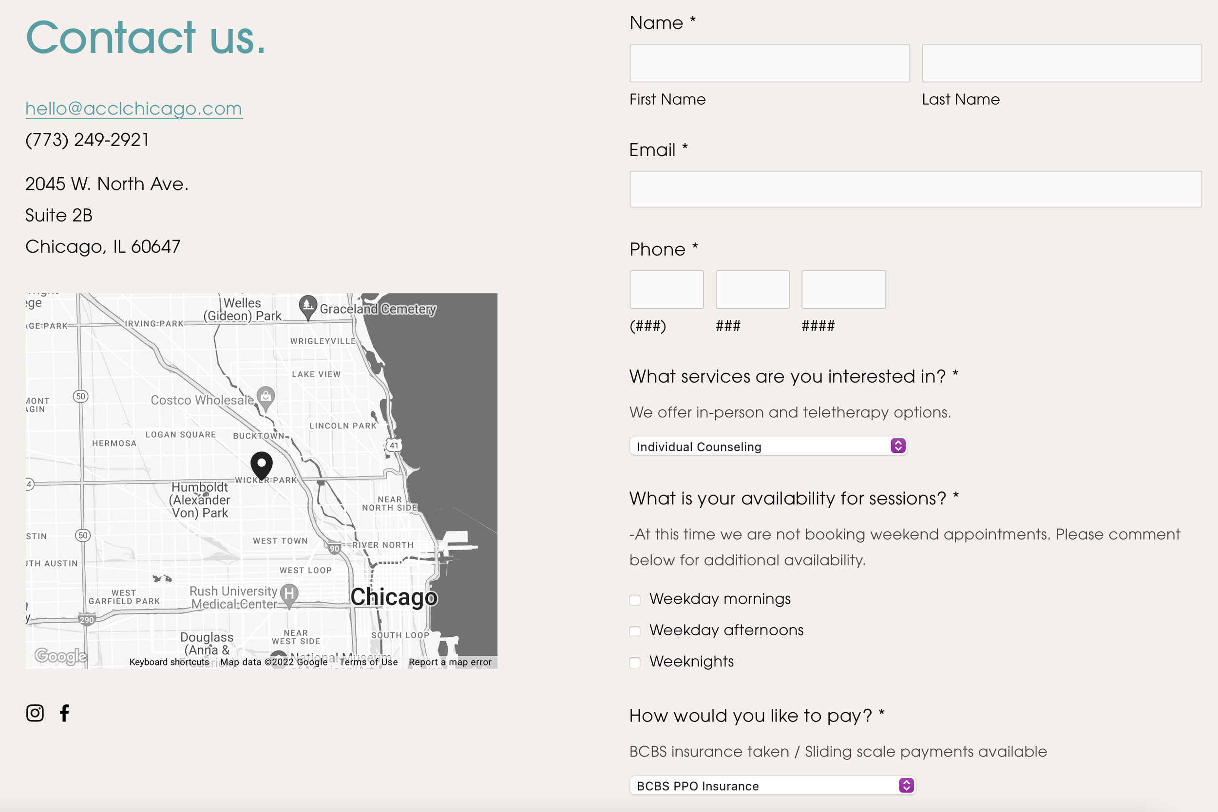1218x812 pixels.
Task: Open the Instagram icon link
Action: pos(35,713)
